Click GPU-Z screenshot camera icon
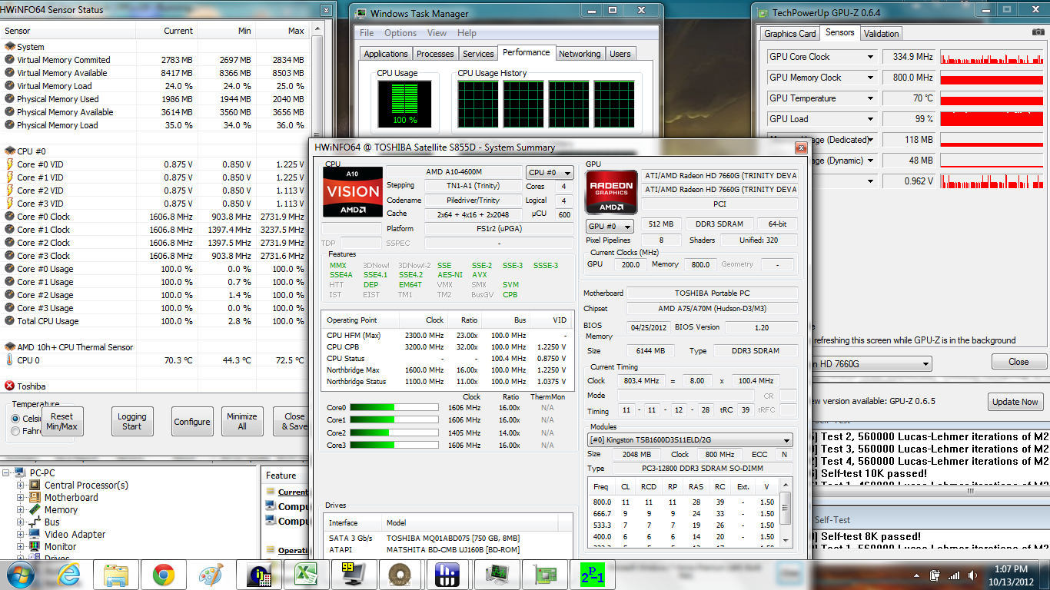Screen dimensions: 1050x590 click(x=1039, y=33)
